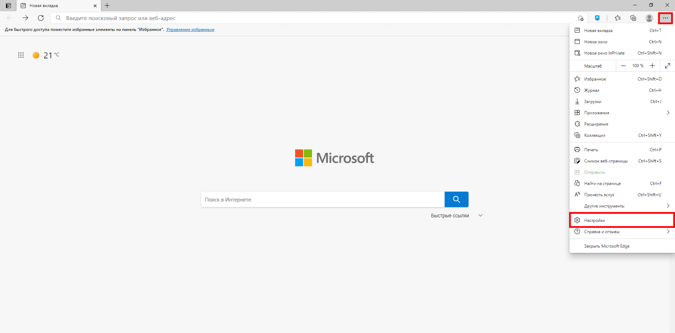Open the favorites bar icon

[618, 18]
